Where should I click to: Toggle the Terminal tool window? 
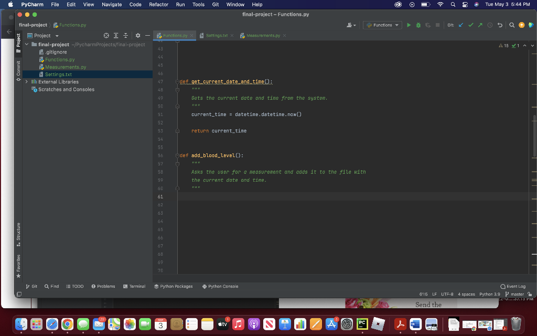click(x=134, y=286)
